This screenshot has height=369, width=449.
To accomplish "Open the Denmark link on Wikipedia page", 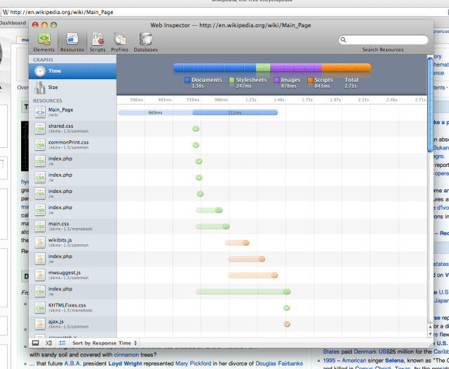I will [x=365, y=352].
